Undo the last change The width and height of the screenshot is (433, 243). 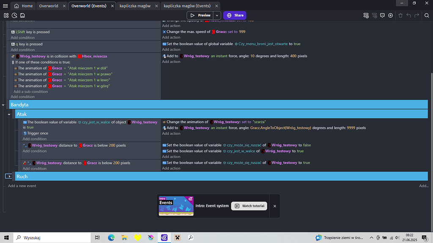pos(409,15)
